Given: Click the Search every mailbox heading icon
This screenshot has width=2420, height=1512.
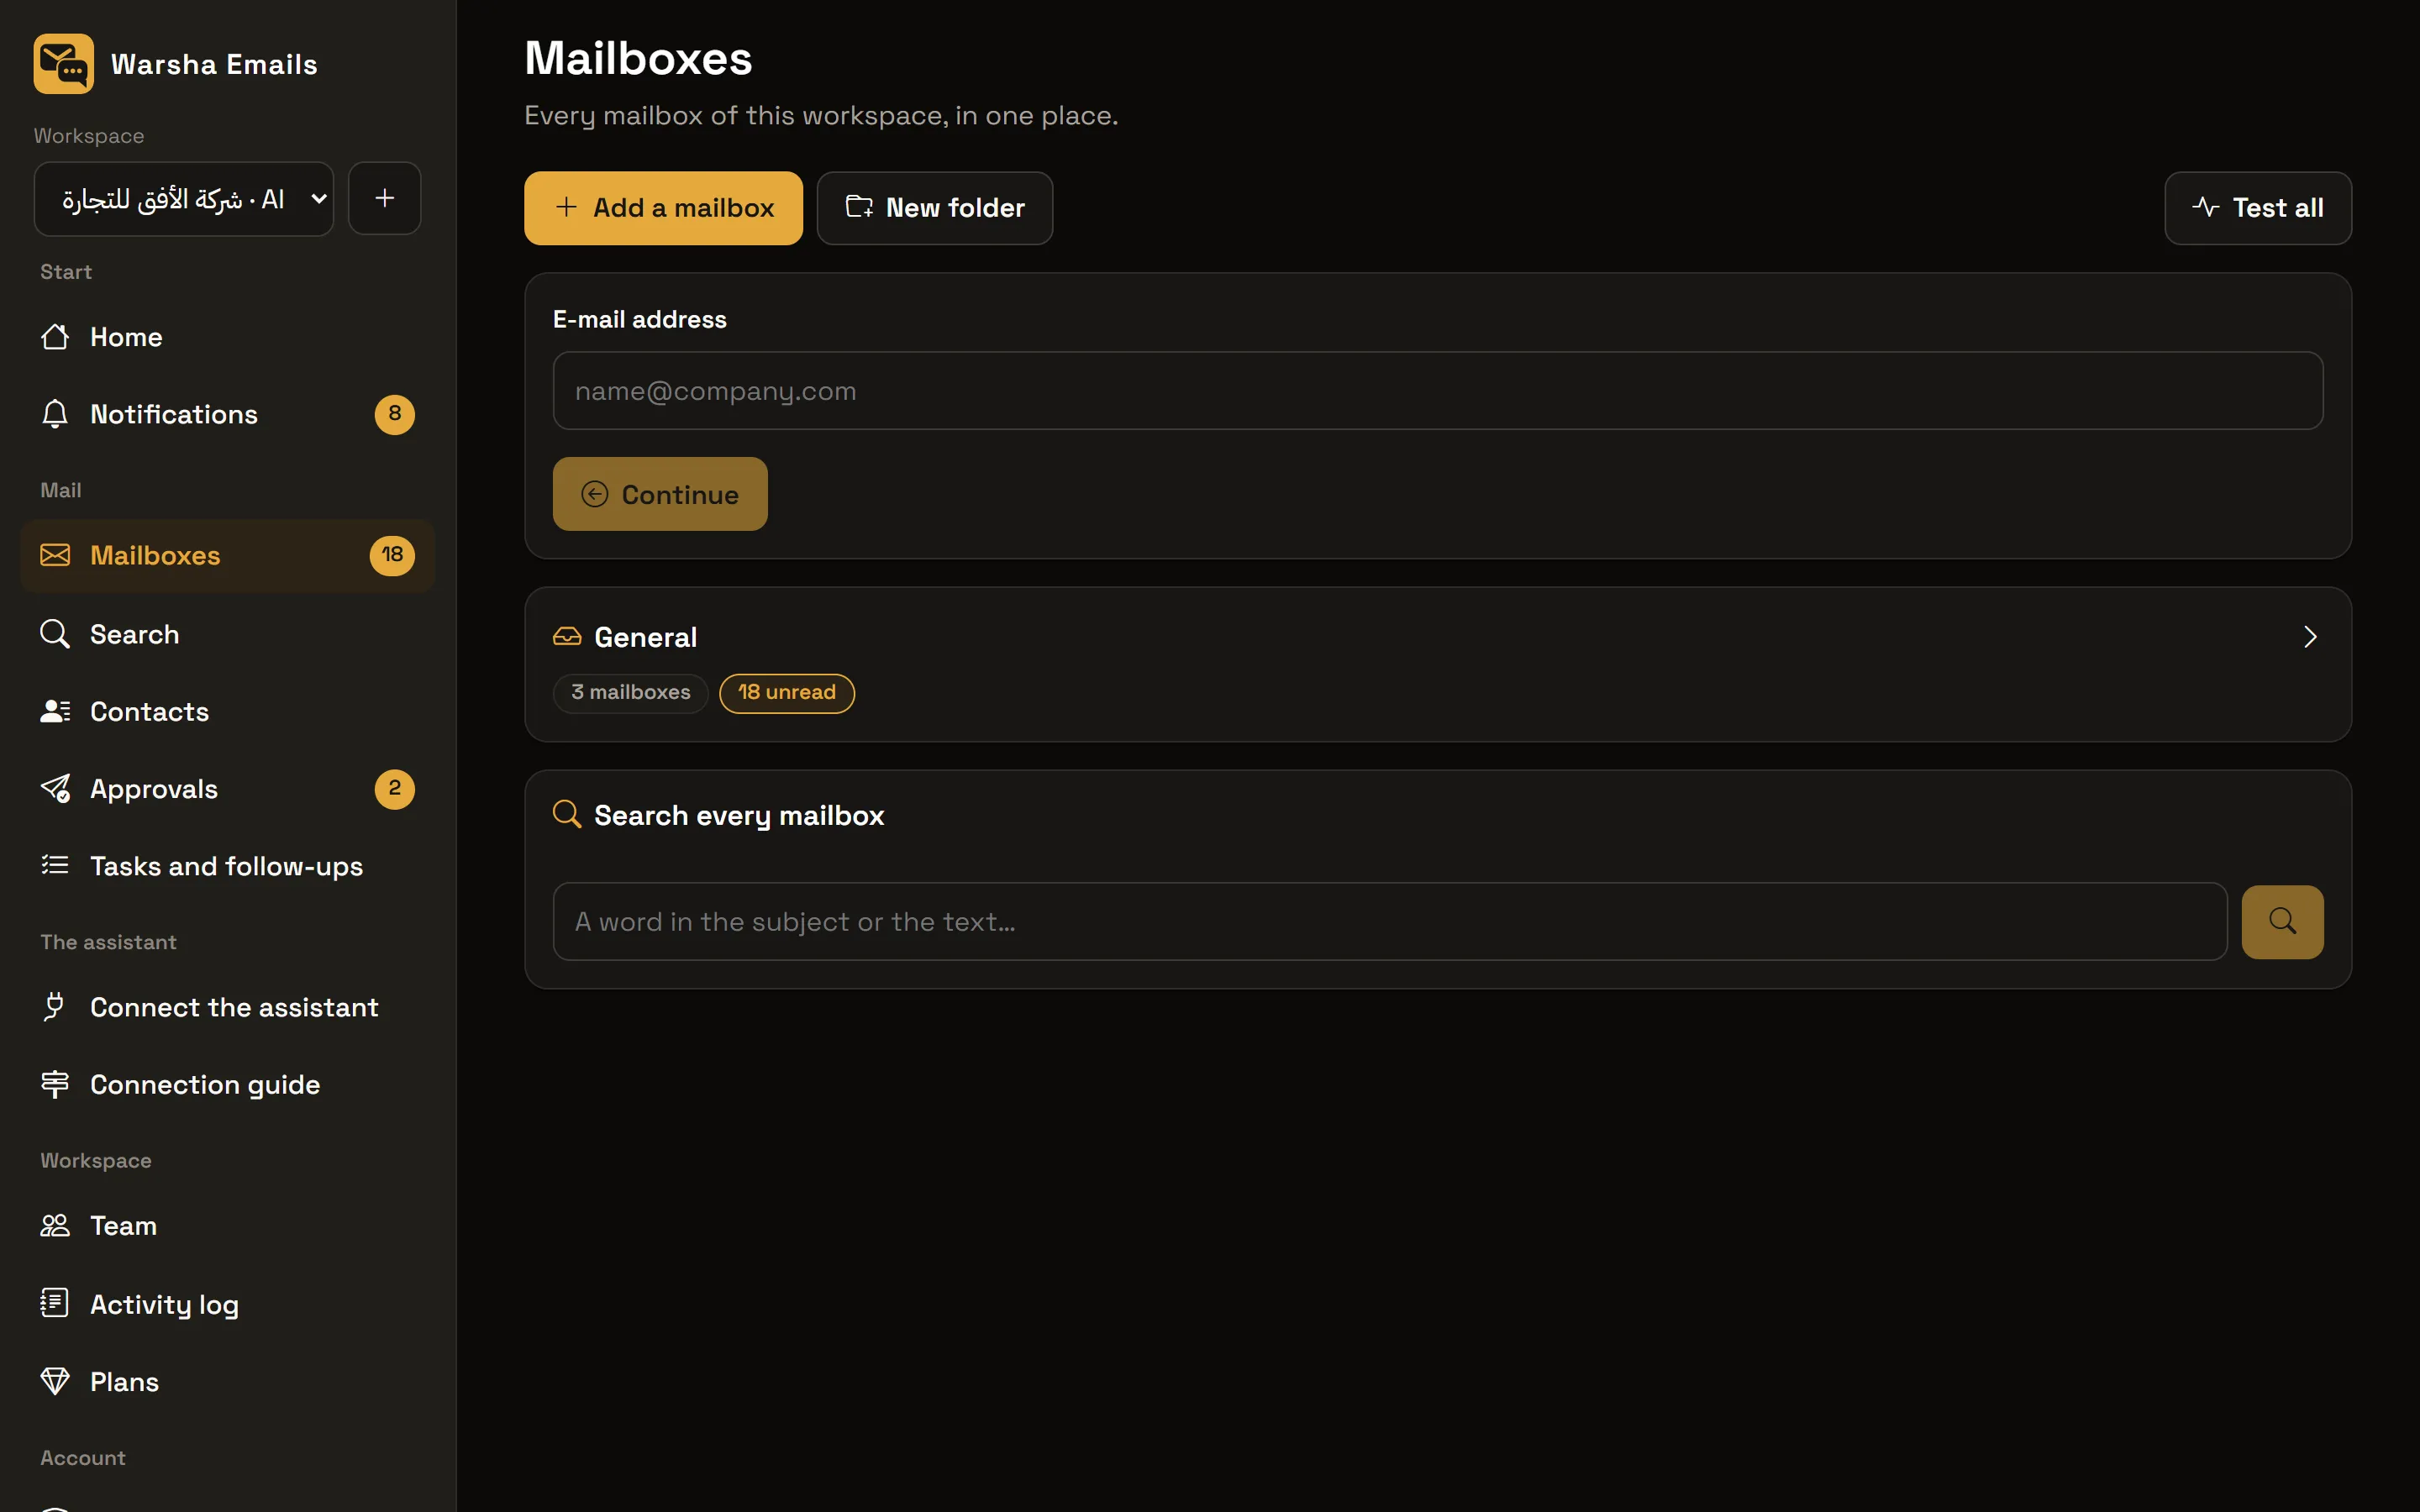Looking at the screenshot, I should [x=567, y=814].
